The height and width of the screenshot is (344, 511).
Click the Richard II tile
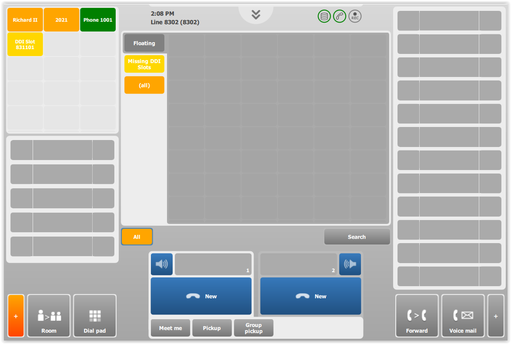25,20
